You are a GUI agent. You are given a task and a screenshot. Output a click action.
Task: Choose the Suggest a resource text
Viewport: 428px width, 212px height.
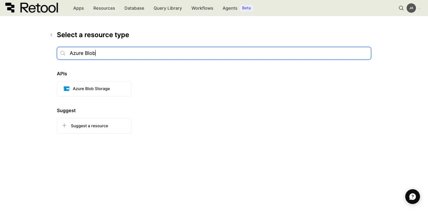(89, 126)
